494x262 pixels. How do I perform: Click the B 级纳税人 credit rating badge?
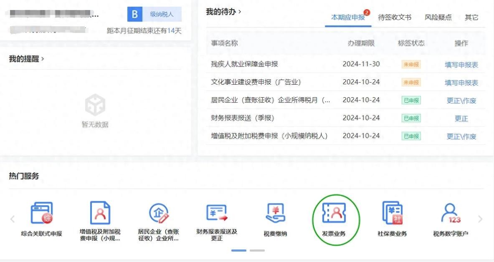click(x=155, y=14)
